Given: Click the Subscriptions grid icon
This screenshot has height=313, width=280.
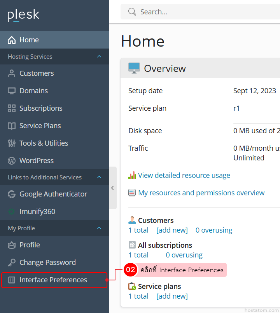Looking at the screenshot, I should [x=12, y=108].
